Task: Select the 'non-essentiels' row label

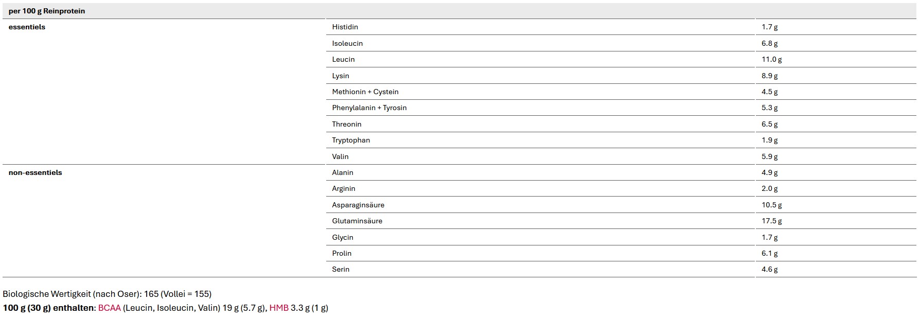Action: 35,172
